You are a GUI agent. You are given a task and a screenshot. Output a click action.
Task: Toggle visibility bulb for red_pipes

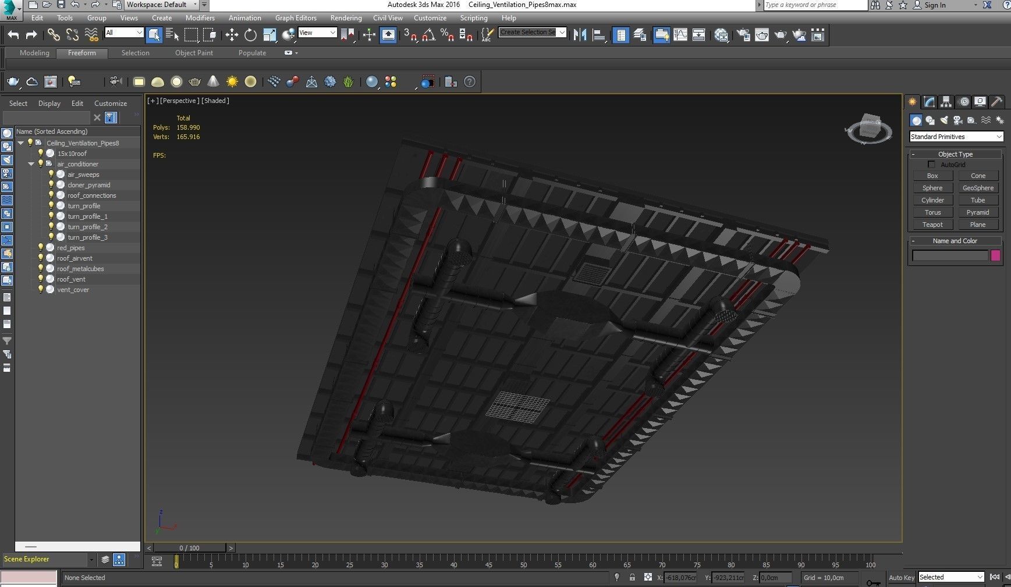tap(41, 248)
